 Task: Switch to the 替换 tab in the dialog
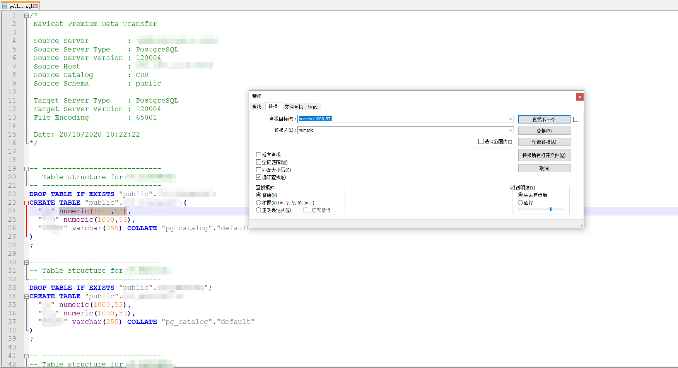(x=273, y=106)
